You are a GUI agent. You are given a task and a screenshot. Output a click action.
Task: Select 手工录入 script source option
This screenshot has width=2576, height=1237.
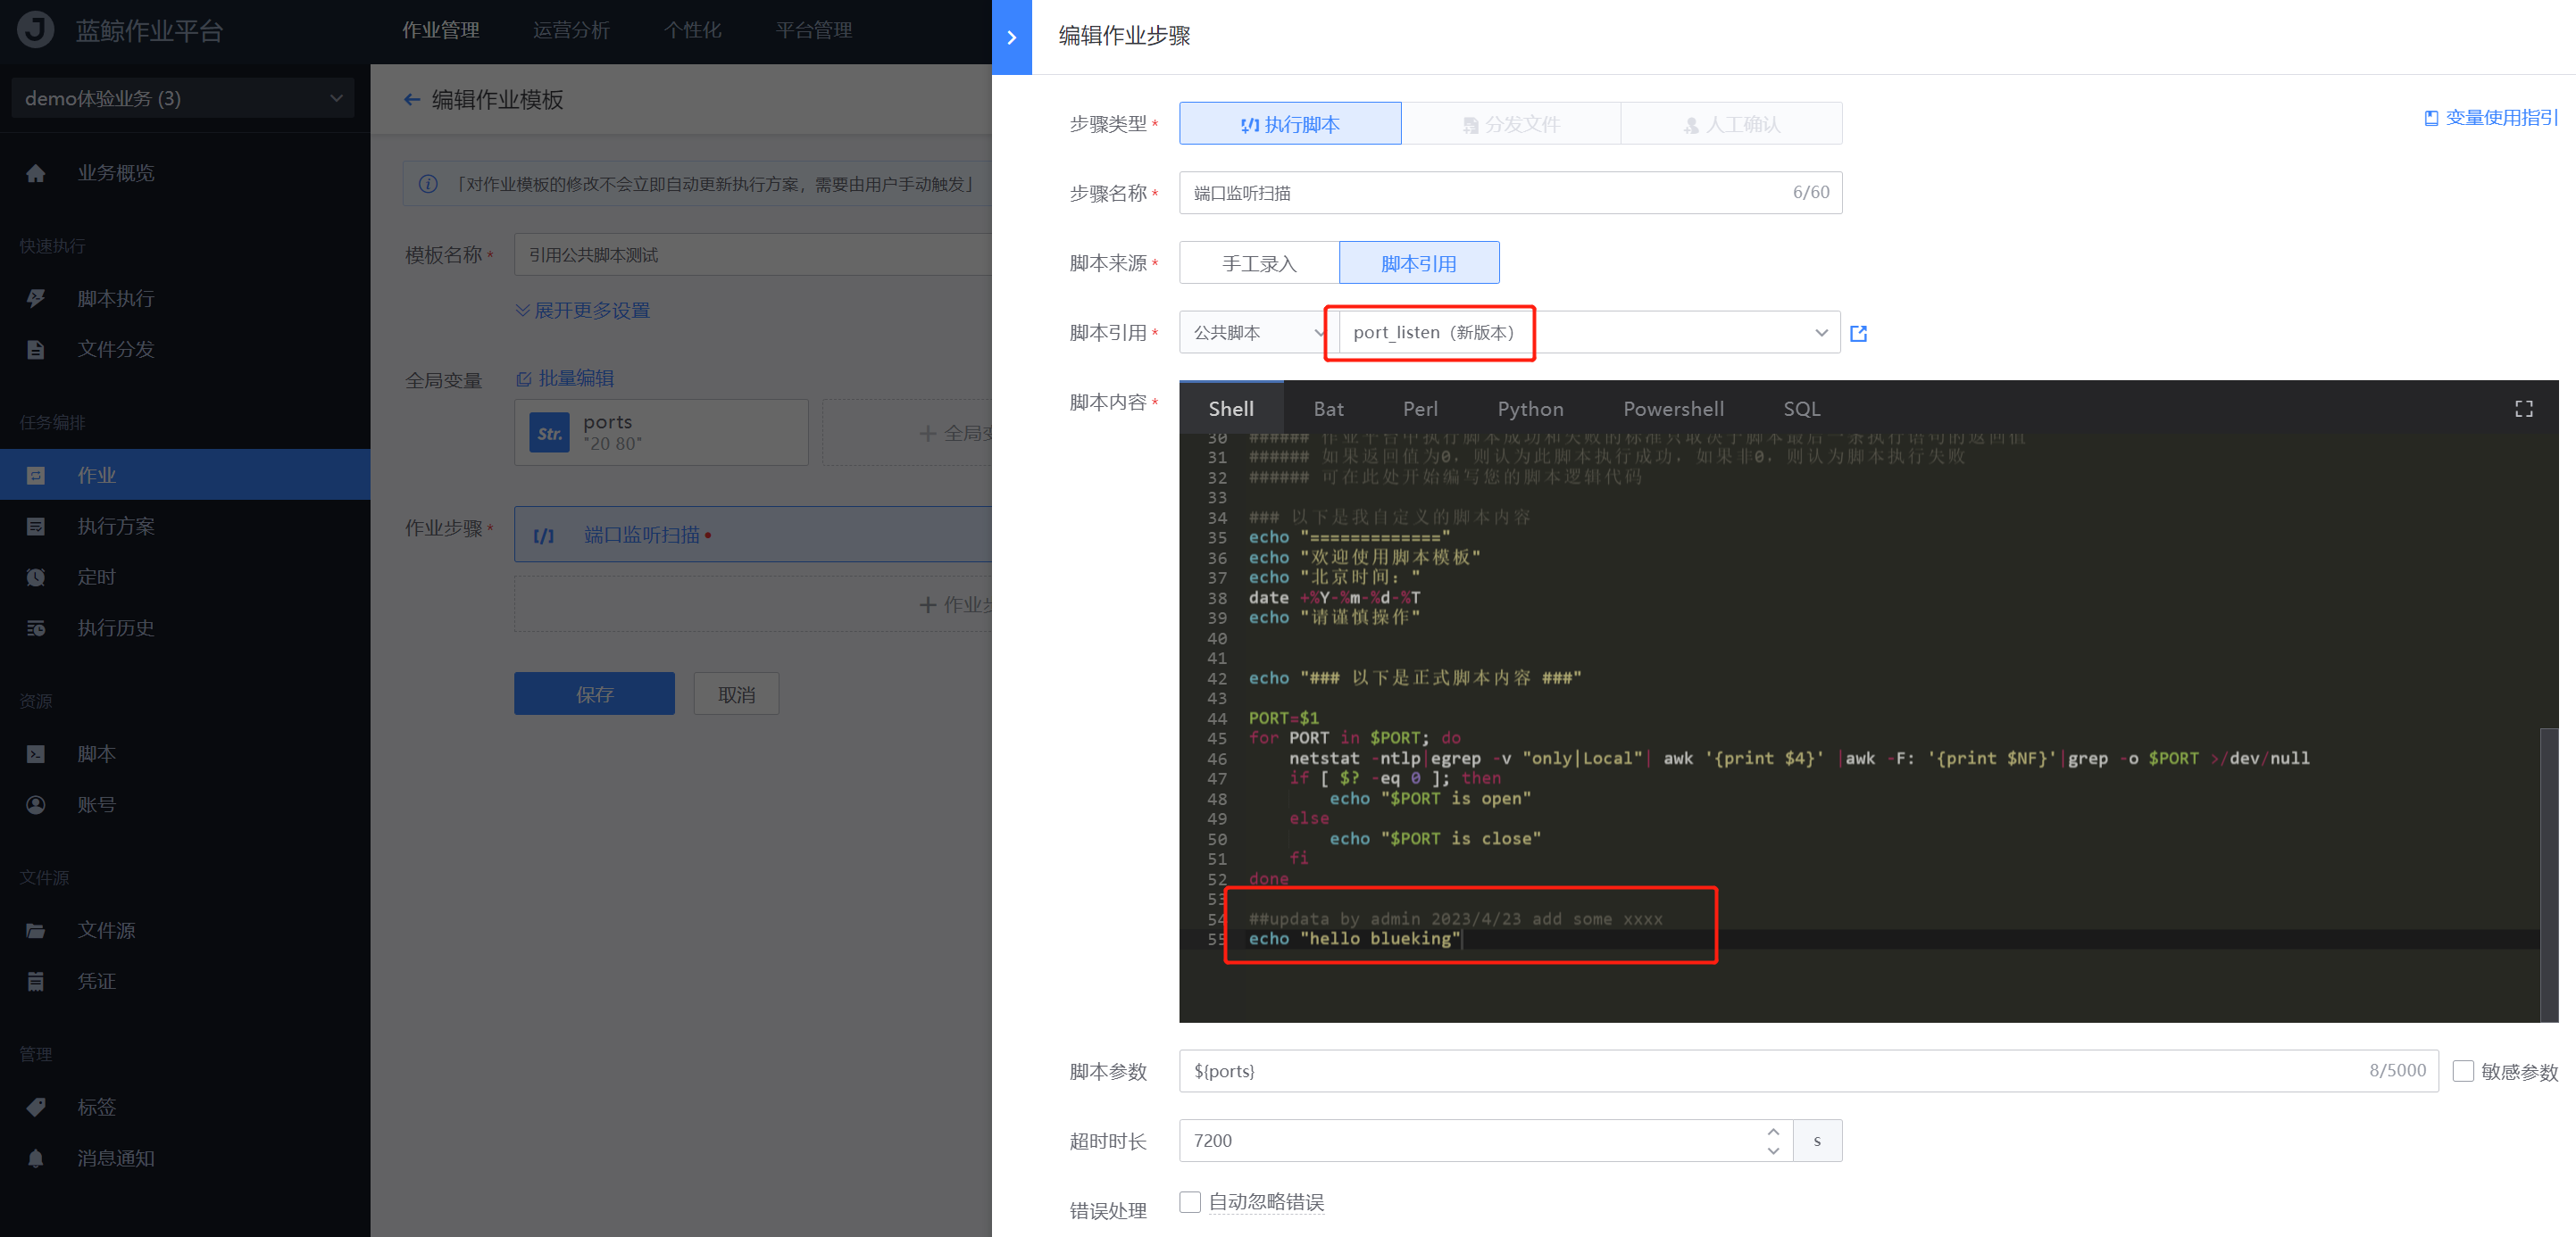(x=1259, y=262)
